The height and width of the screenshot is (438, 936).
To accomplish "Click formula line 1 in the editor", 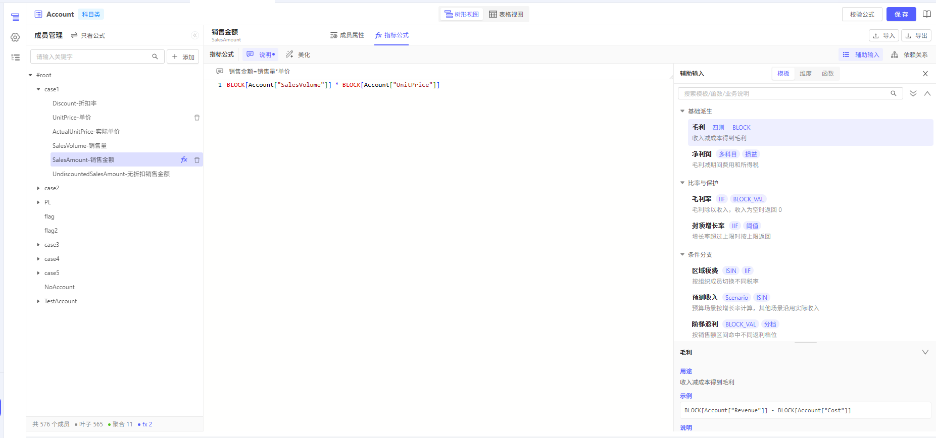I will (333, 85).
